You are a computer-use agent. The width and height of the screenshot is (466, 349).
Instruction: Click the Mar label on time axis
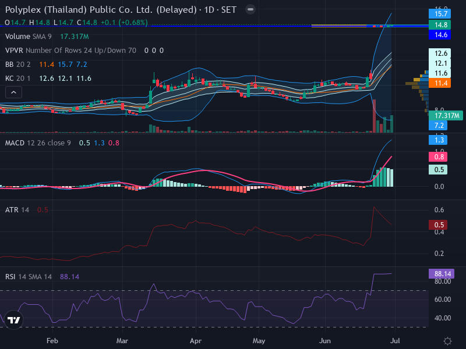122,341
